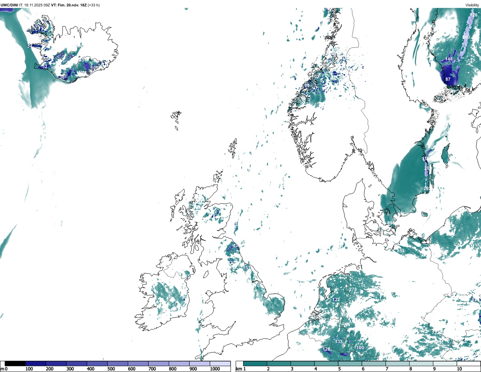481x372 pixels.
Task: Click the "148" value in Finland
Action: tap(449, 59)
